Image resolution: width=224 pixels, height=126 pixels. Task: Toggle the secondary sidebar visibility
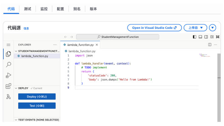click(206, 37)
